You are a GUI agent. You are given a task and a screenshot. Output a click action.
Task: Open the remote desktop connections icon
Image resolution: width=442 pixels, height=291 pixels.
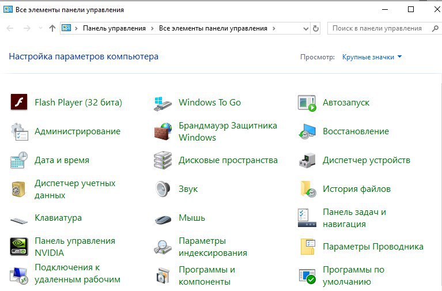tap(19, 275)
